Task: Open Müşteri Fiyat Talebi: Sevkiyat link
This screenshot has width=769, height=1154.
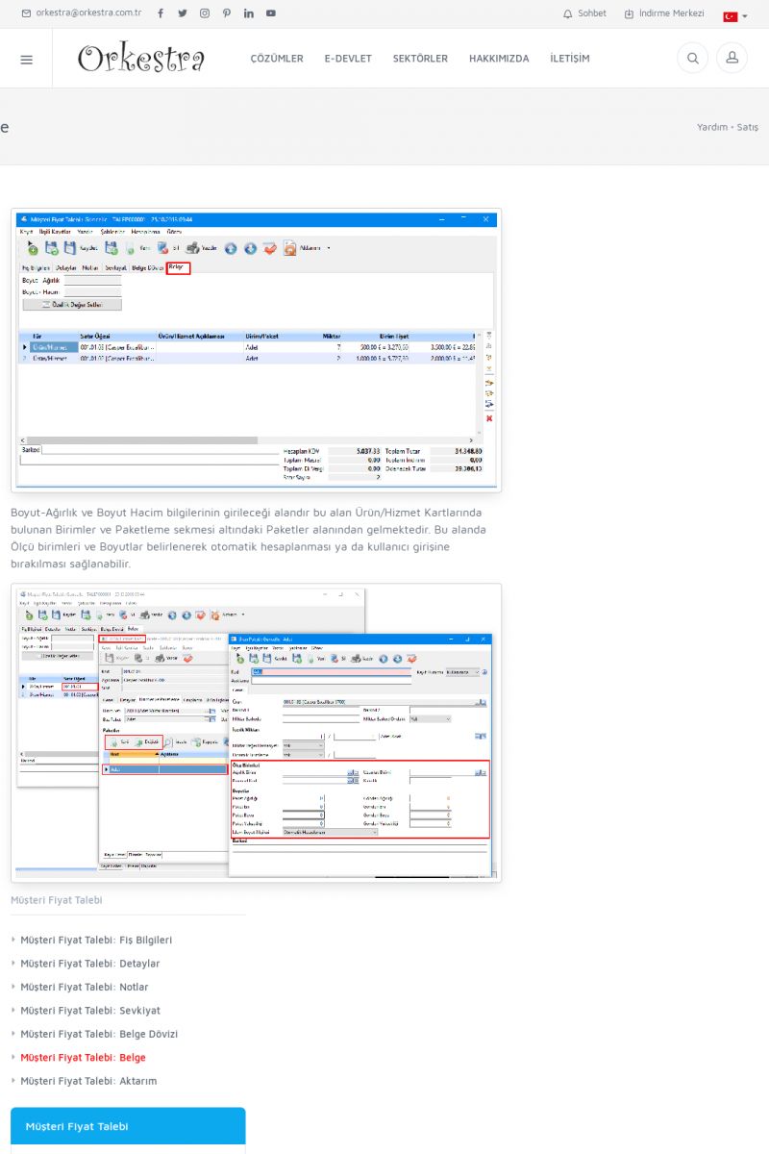Action: 90,1011
